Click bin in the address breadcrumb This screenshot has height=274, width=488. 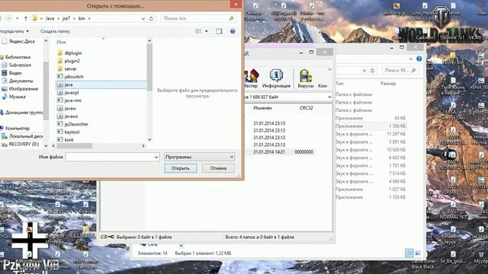pos(82,18)
